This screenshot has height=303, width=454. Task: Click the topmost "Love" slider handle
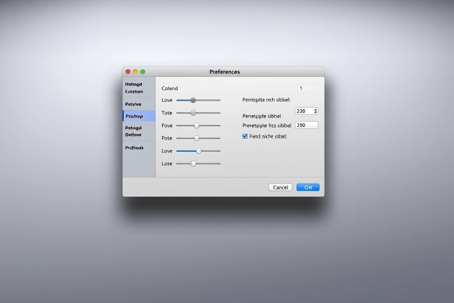pos(193,100)
